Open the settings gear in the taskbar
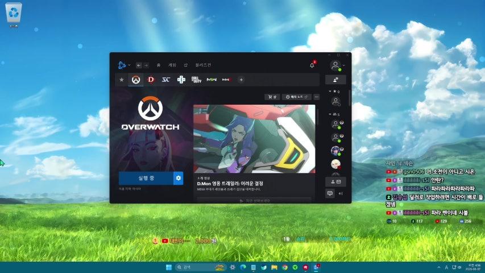The image size is (485, 273). (x=233, y=267)
